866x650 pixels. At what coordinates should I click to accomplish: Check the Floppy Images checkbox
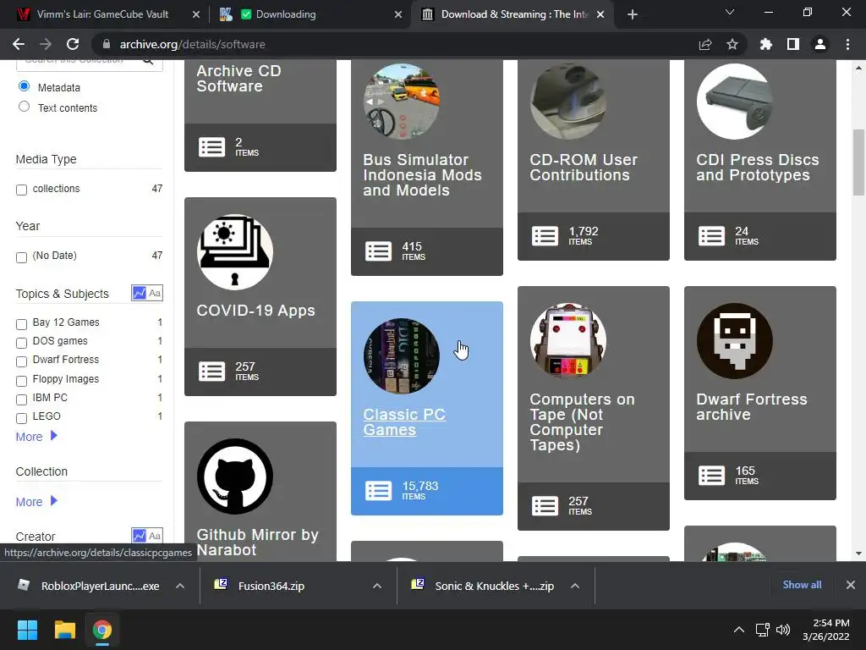click(x=21, y=382)
